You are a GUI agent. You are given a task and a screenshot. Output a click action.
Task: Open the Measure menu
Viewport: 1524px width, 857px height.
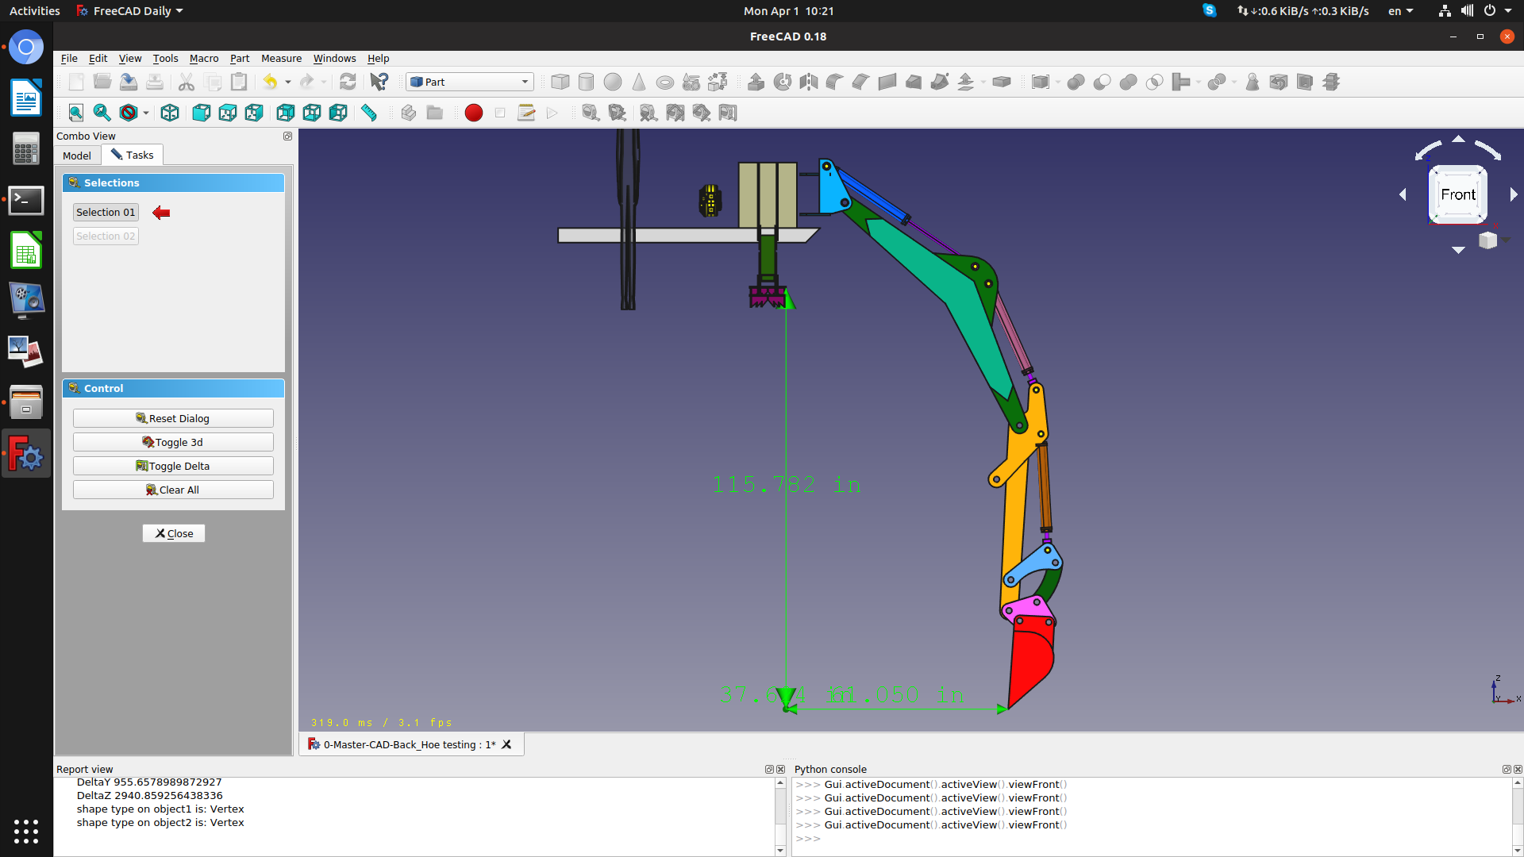(281, 58)
